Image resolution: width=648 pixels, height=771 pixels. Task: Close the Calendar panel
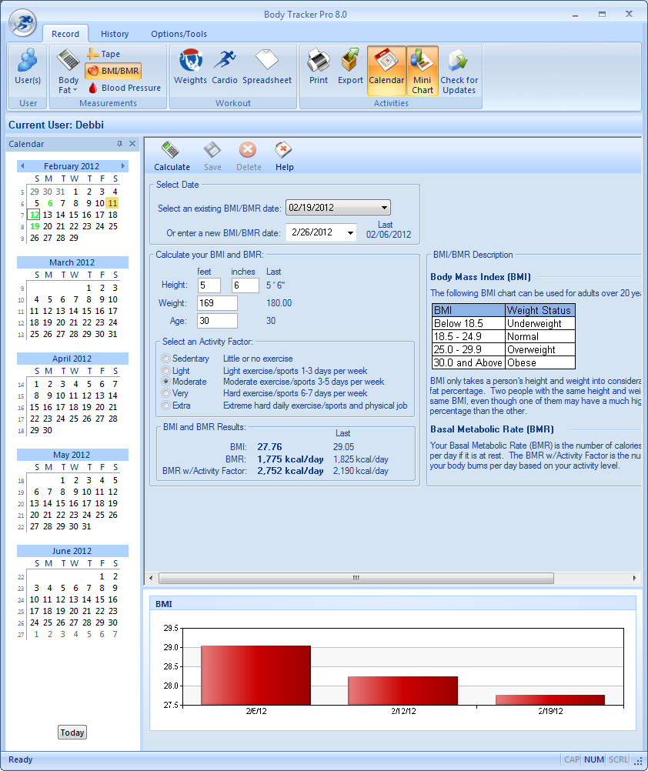pos(132,144)
